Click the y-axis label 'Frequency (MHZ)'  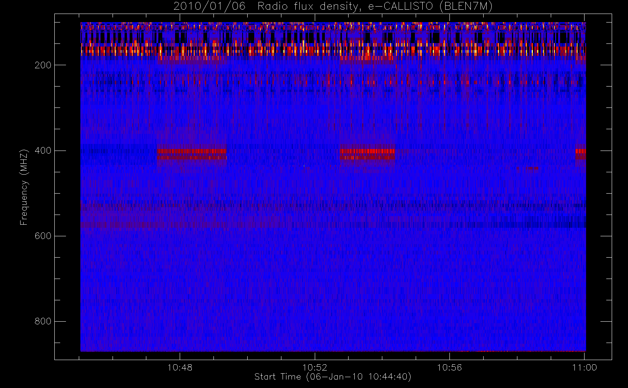pos(24,187)
